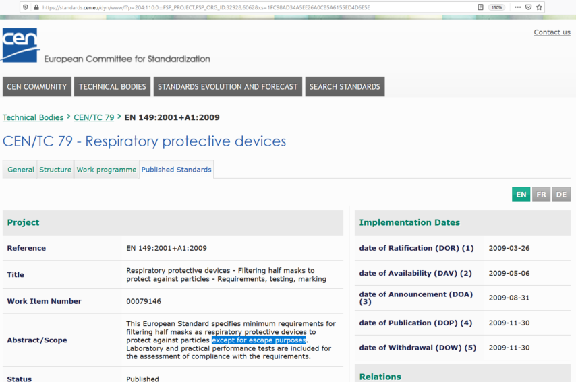Open STANDARDS EVOLUTION AND FORECAST menu

pyautogui.click(x=227, y=87)
